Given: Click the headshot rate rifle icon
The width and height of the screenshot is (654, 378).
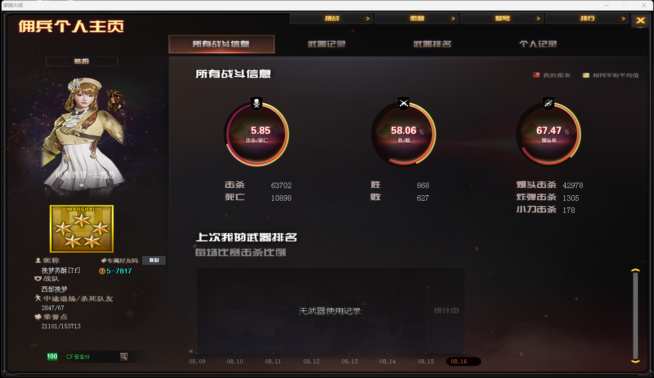Looking at the screenshot, I should (x=549, y=103).
